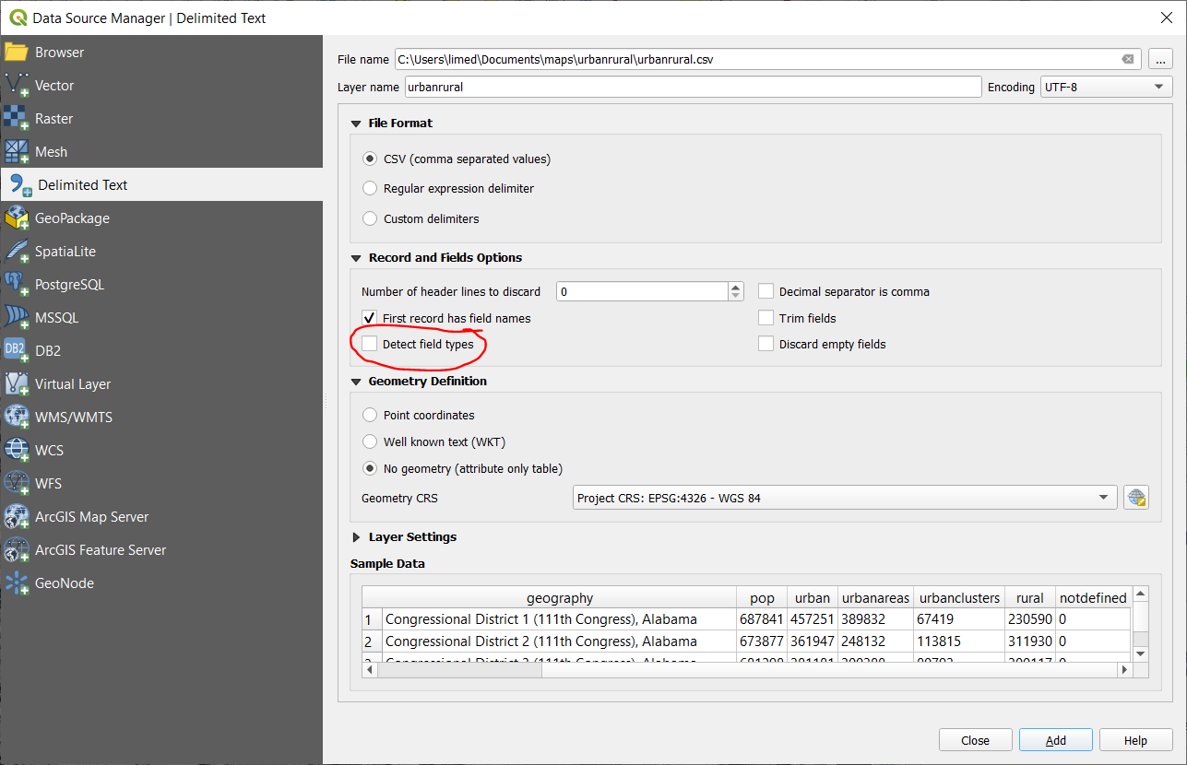Click the ArcGIS Map Server icon

coord(17,516)
